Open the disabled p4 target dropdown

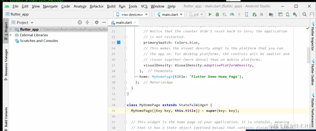196,14
